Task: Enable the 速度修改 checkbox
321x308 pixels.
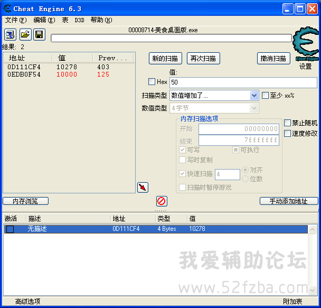Action: [x=288, y=133]
